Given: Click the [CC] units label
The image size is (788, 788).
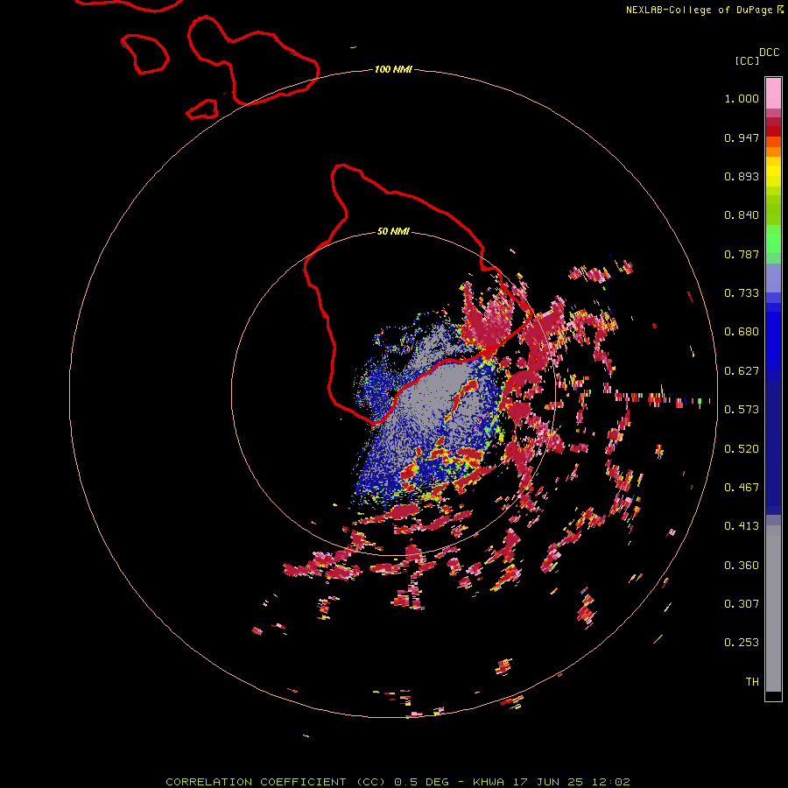Looking at the screenshot, I should click(x=747, y=60).
